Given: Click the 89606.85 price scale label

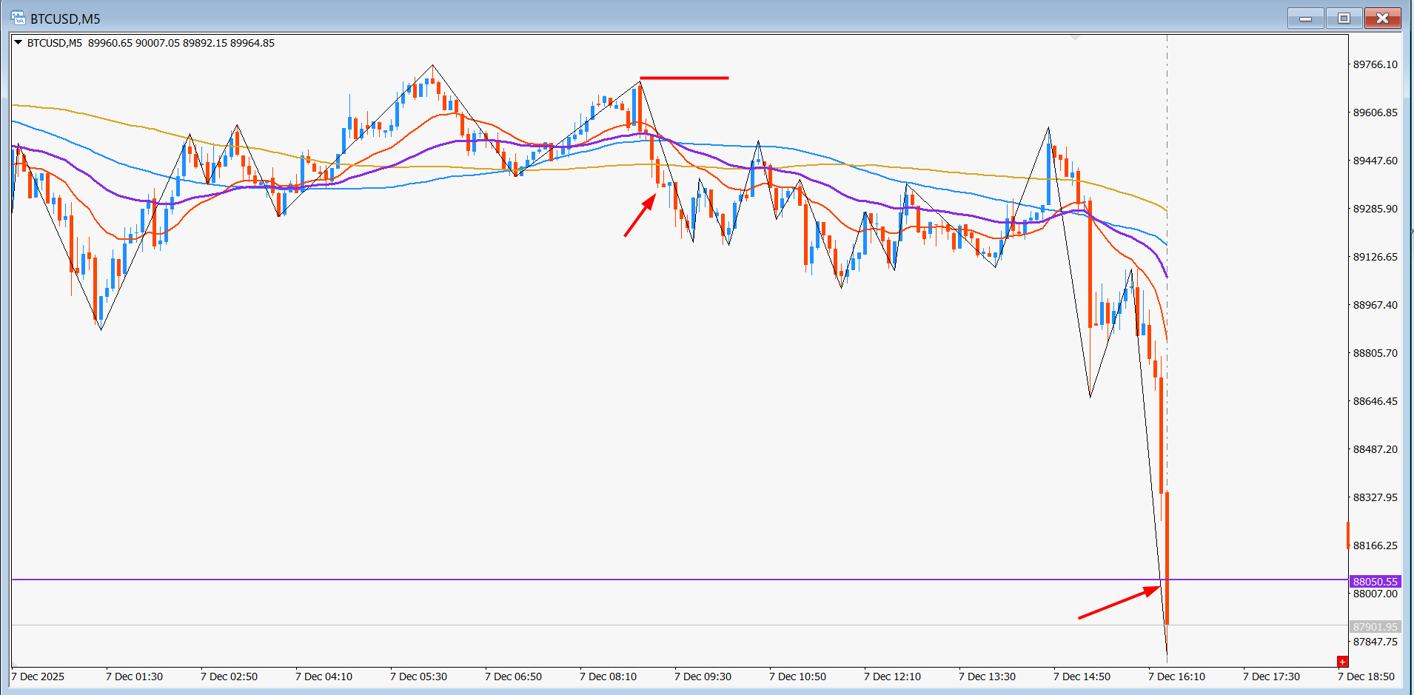Looking at the screenshot, I should point(1376,113).
